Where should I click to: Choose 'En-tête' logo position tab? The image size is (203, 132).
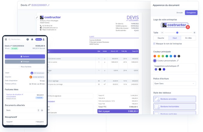189,38
